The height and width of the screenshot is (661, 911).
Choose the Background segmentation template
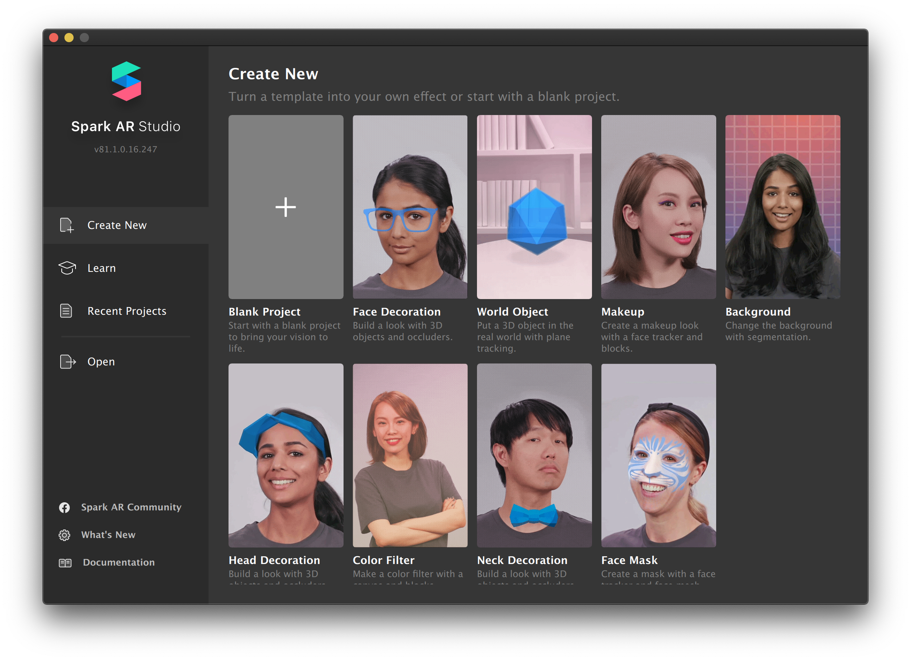coord(782,207)
